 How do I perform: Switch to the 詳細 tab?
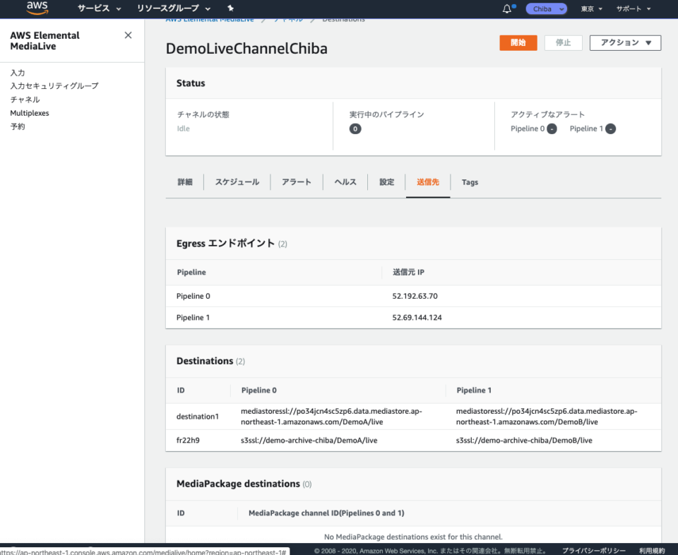pos(185,182)
